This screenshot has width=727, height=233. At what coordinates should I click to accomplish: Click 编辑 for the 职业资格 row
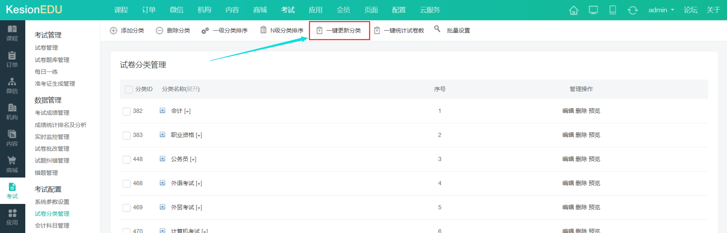click(x=568, y=135)
